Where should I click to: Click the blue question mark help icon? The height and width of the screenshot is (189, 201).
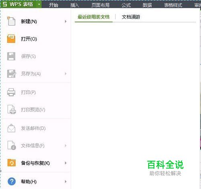(12, 181)
